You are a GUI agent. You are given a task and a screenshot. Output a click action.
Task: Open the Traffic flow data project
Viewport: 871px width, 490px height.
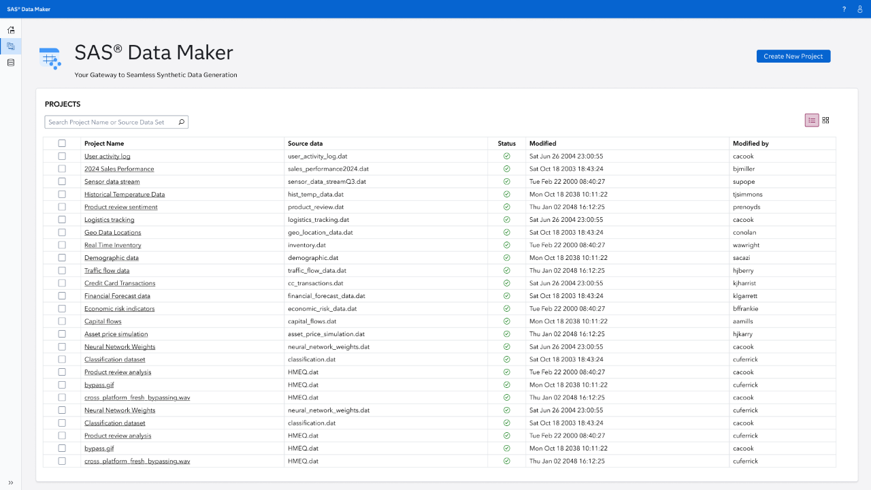pyautogui.click(x=107, y=271)
